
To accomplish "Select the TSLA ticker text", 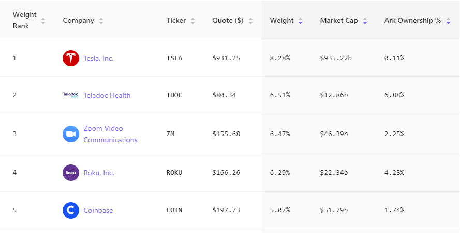I will click(x=174, y=58).
